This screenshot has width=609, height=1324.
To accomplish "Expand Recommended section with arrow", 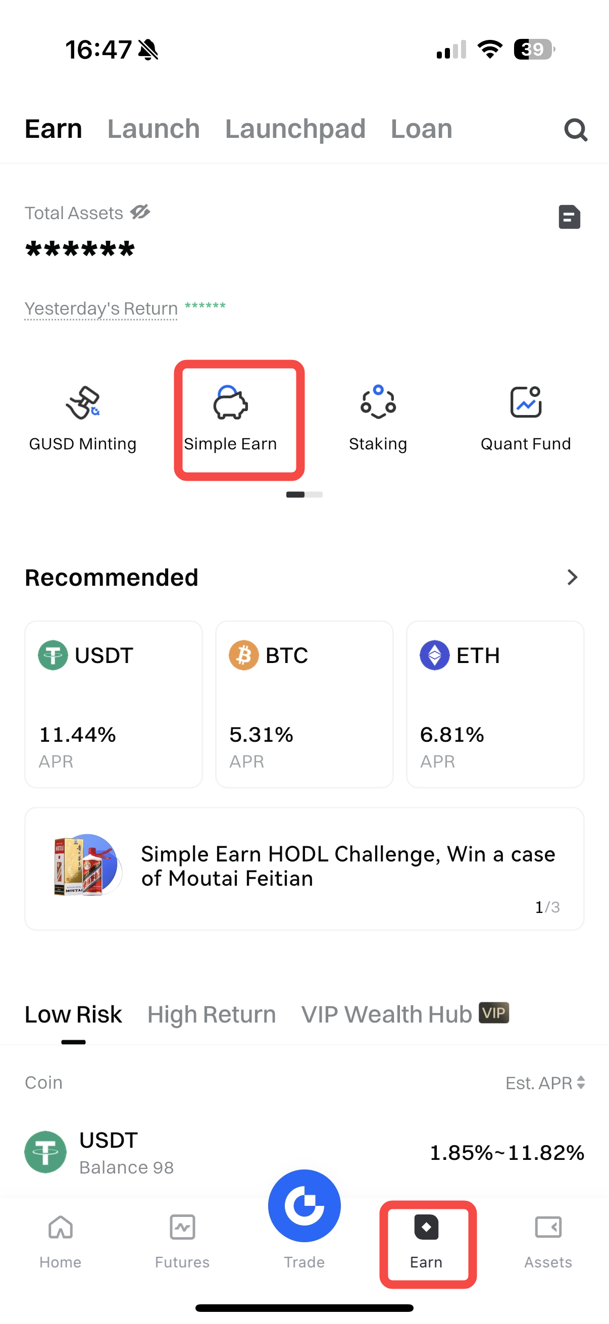I will click(x=572, y=577).
